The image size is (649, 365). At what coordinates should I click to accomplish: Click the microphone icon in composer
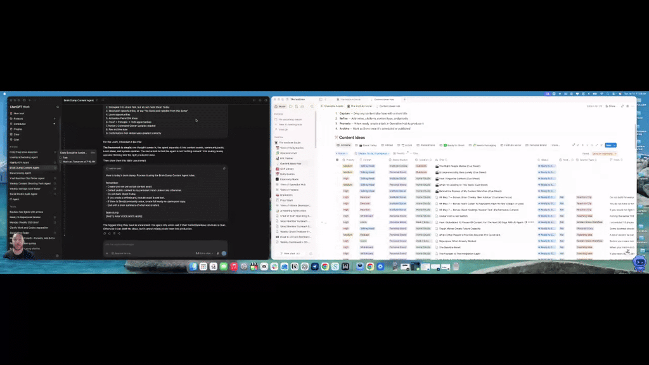(218, 253)
